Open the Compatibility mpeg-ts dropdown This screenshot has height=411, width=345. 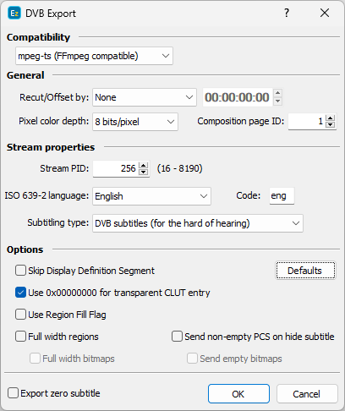[94, 56]
